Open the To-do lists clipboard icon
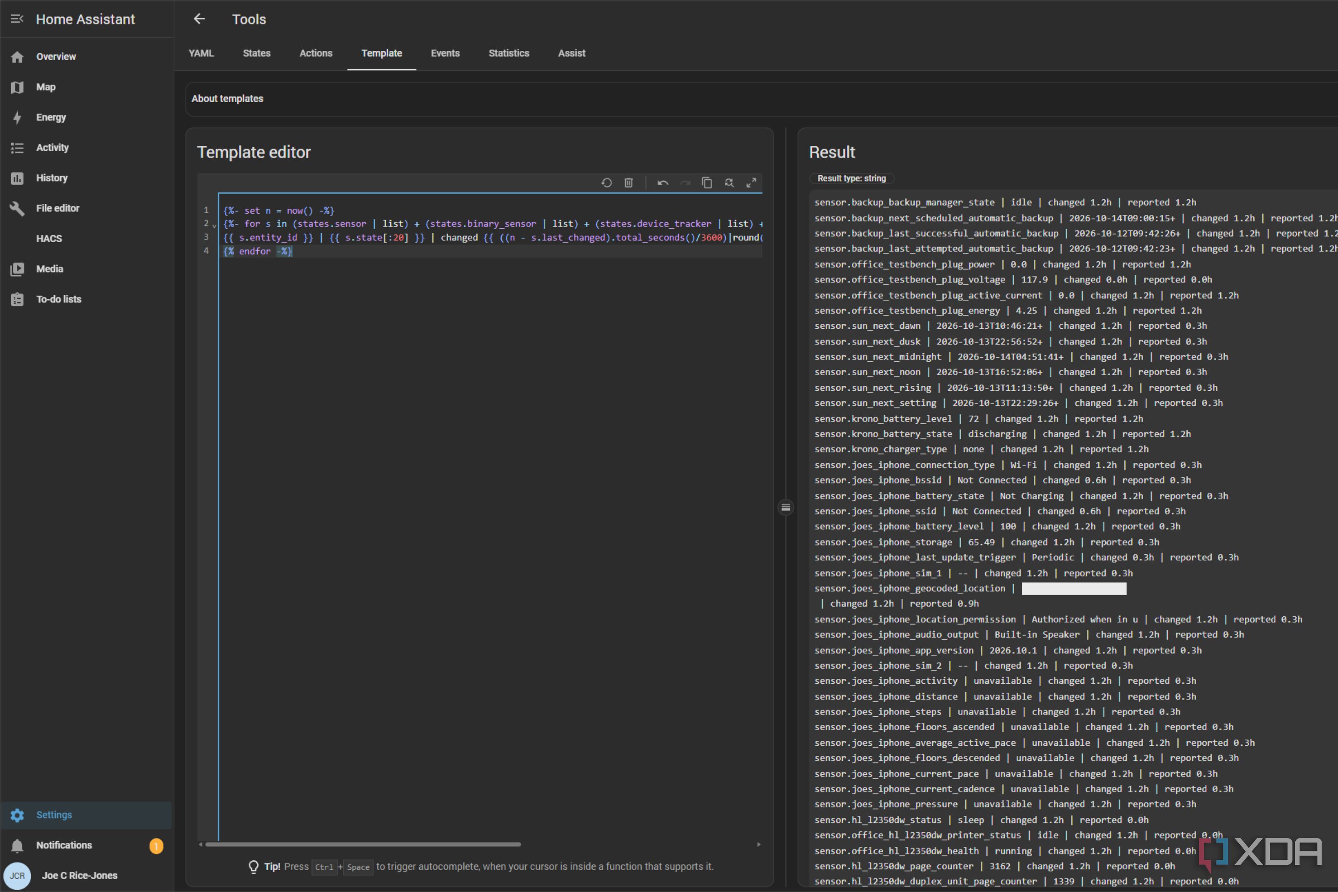This screenshot has height=892, width=1338. [x=17, y=299]
